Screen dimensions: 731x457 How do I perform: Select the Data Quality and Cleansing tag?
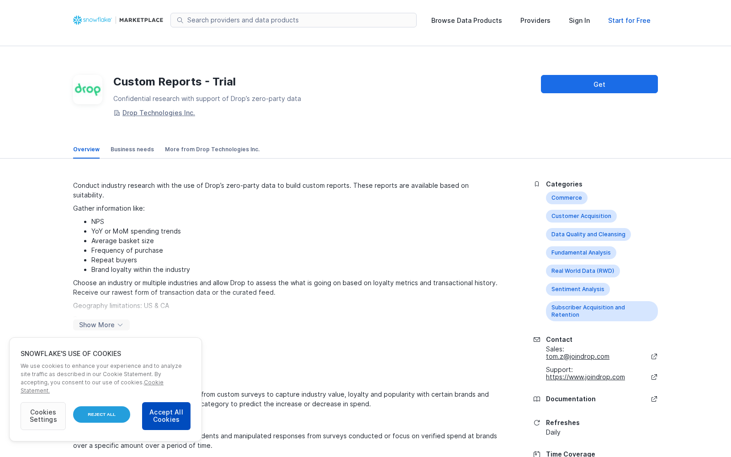pyautogui.click(x=588, y=234)
